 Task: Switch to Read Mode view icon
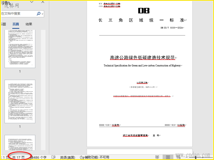click(157, 157)
